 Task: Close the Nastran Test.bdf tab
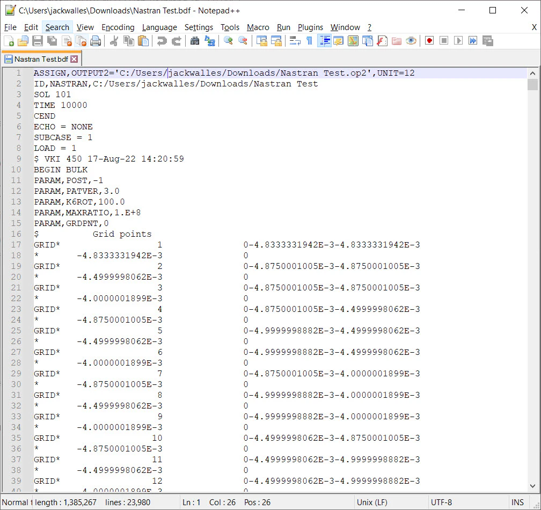coord(74,59)
